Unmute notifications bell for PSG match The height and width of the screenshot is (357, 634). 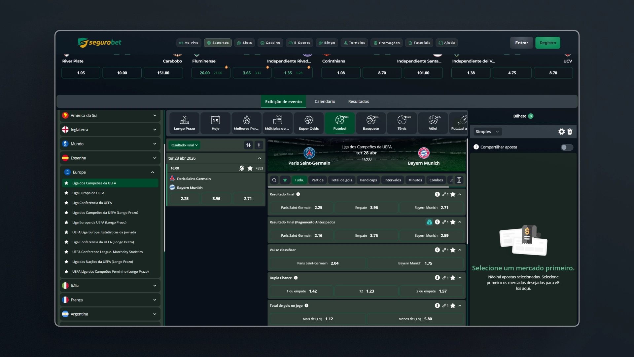(242, 168)
